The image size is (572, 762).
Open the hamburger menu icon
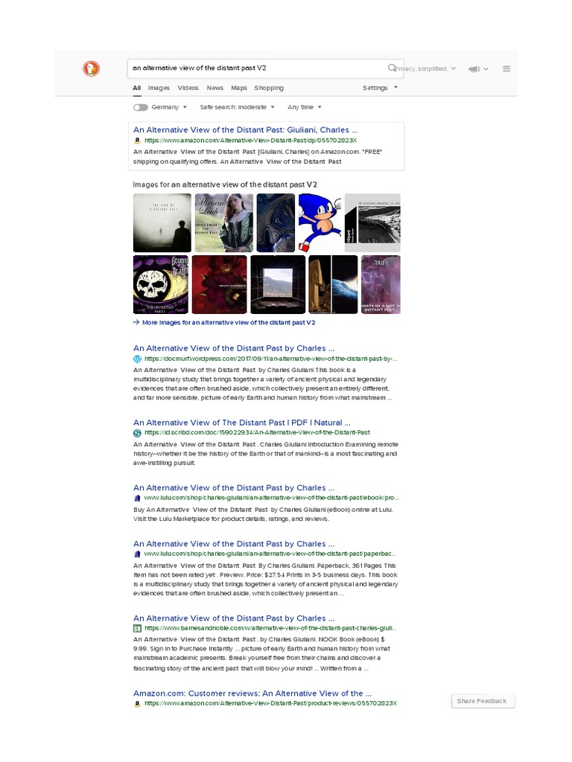pos(506,68)
